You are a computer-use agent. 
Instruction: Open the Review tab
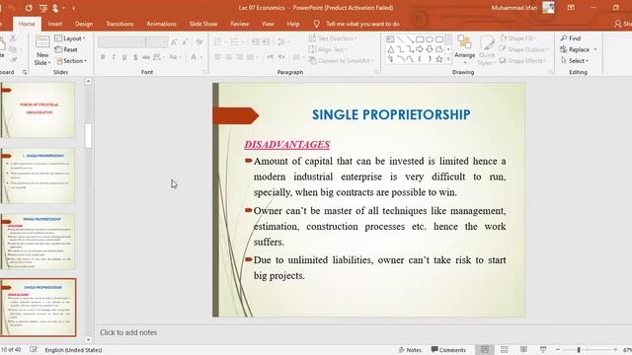pyautogui.click(x=239, y=24)
